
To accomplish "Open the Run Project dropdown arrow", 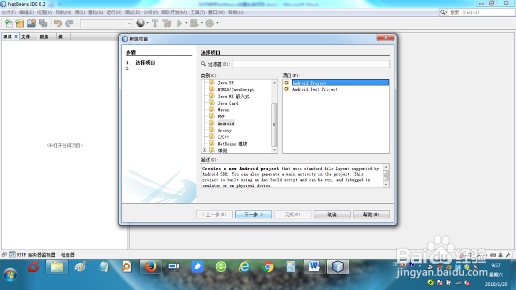I will point(186,23).
